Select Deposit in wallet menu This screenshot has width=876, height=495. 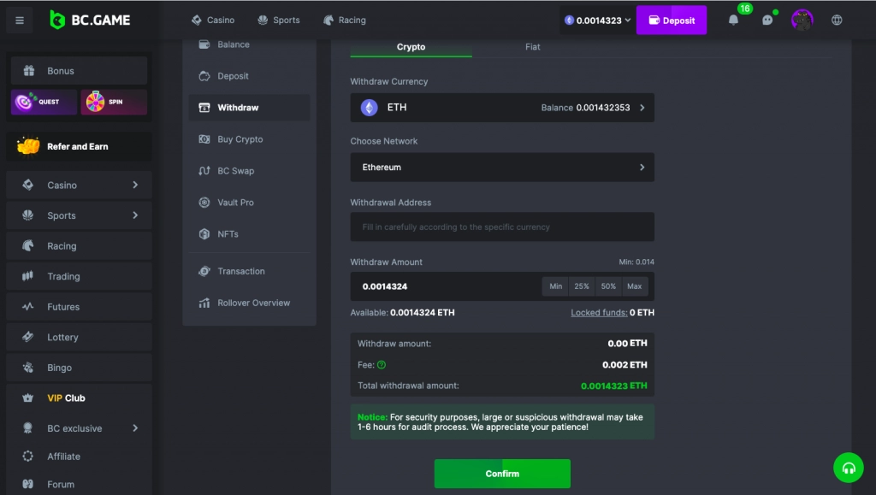pos(249,76)
